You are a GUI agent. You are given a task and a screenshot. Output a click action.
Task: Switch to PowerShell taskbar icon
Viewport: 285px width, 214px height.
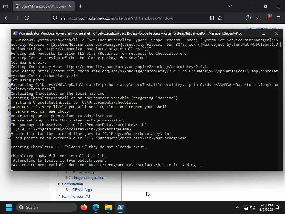pyautogui.click(x=120, y=207)
